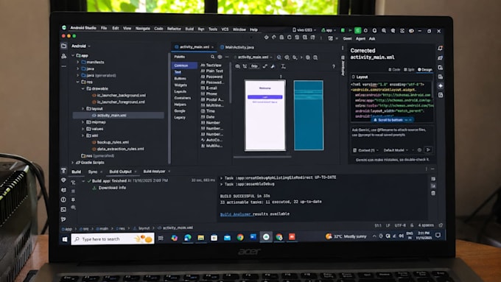Open the Android project view dropdown

coord(81,46)
